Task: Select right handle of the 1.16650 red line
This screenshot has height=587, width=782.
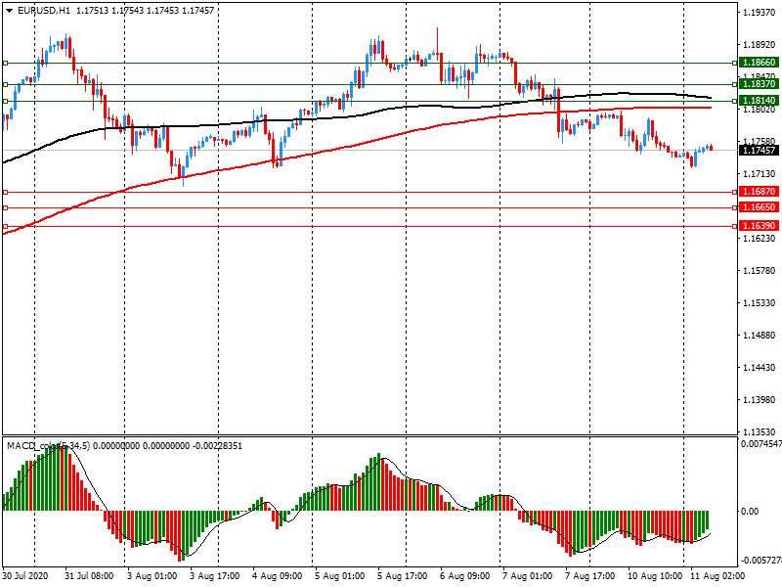Action: coord(735,207)
